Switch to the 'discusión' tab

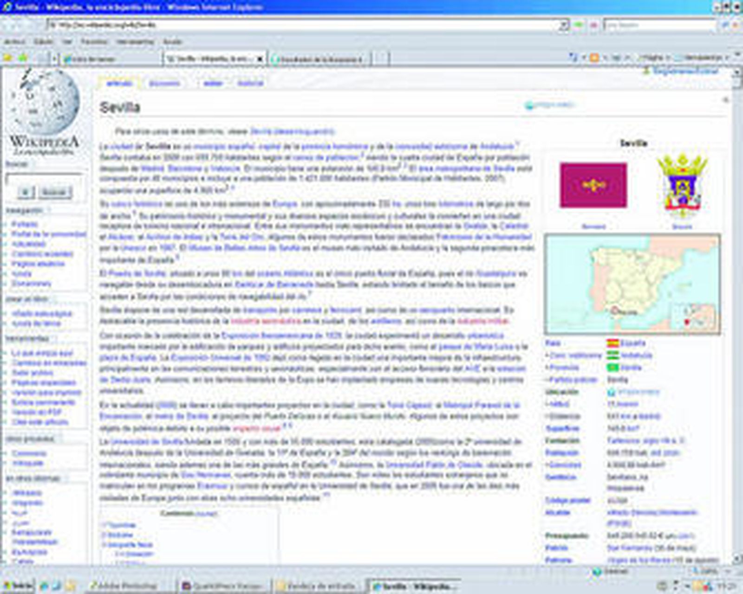pyautogui.click(x=165, y=83)
